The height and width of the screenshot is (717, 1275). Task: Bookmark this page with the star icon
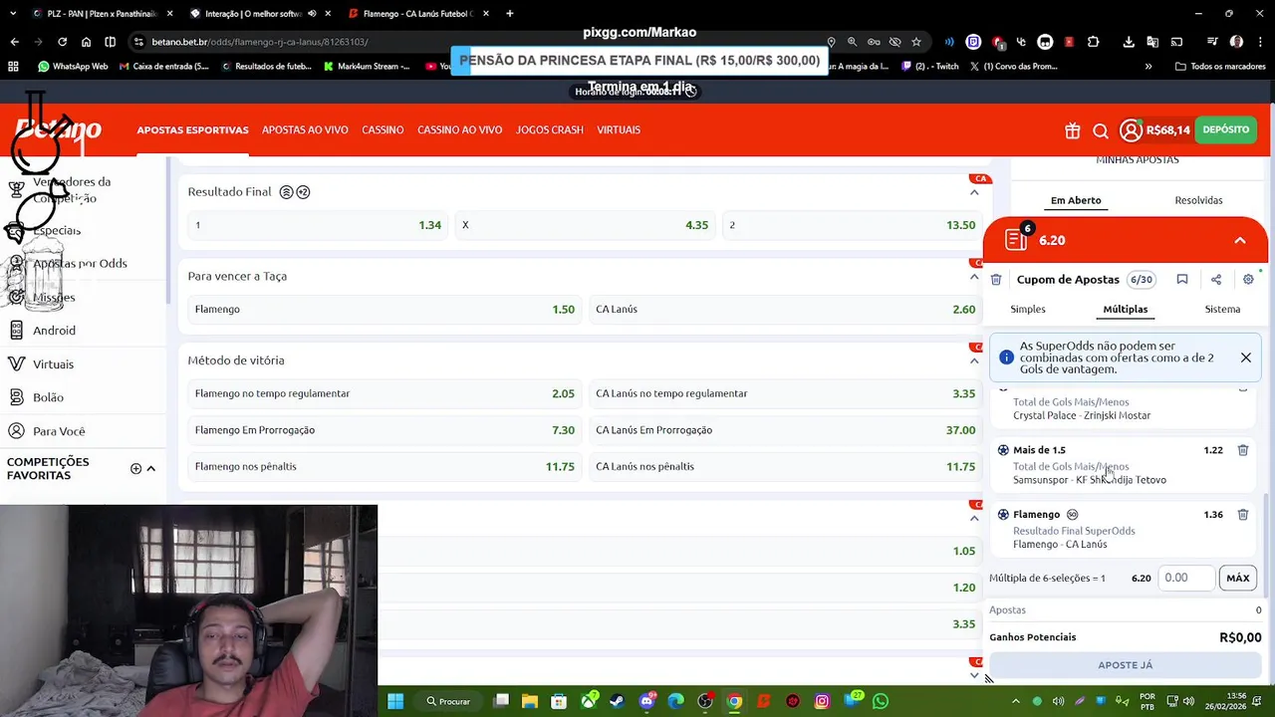tap(916, 42)
